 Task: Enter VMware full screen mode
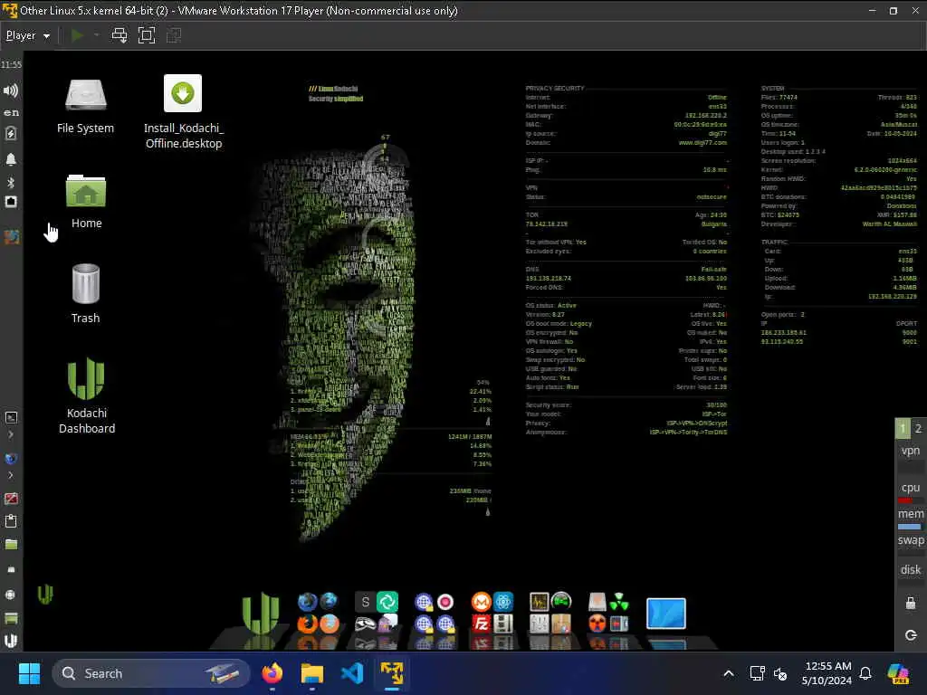(147, 35)
